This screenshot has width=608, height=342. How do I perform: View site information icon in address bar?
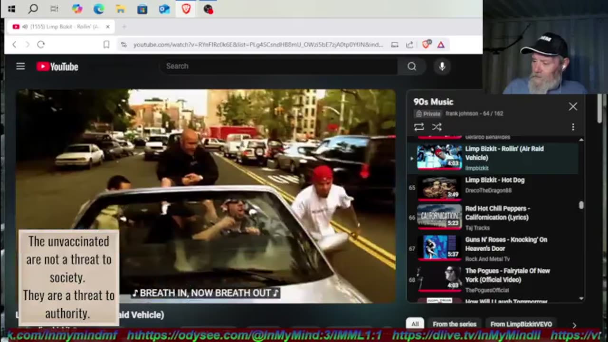tap(123, 44)
